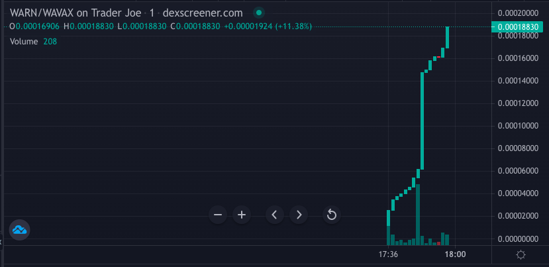Click the 0.00006000 price axis label
The height and width of the screenshot is (267, 549).
[x=518, y=171]
